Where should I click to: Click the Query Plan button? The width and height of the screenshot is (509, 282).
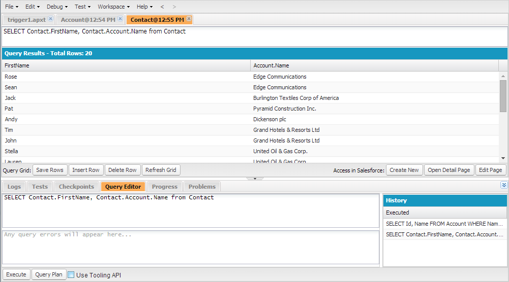(x=49, y=274)
